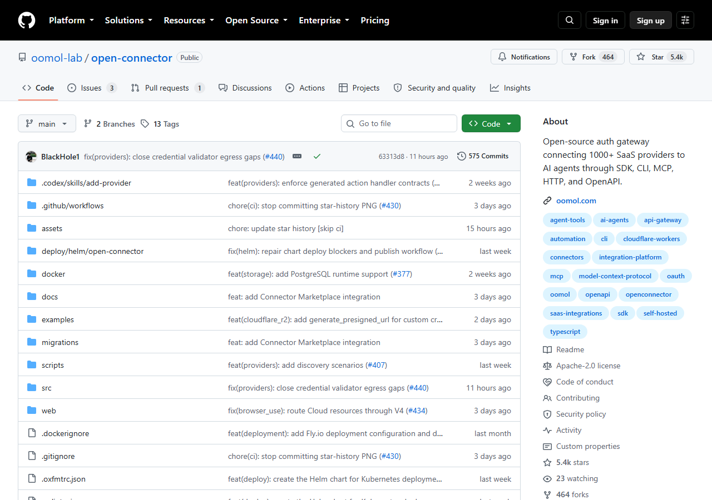Click the shield icon beside Security policy

pyautogui.click(x=547, y=414)
